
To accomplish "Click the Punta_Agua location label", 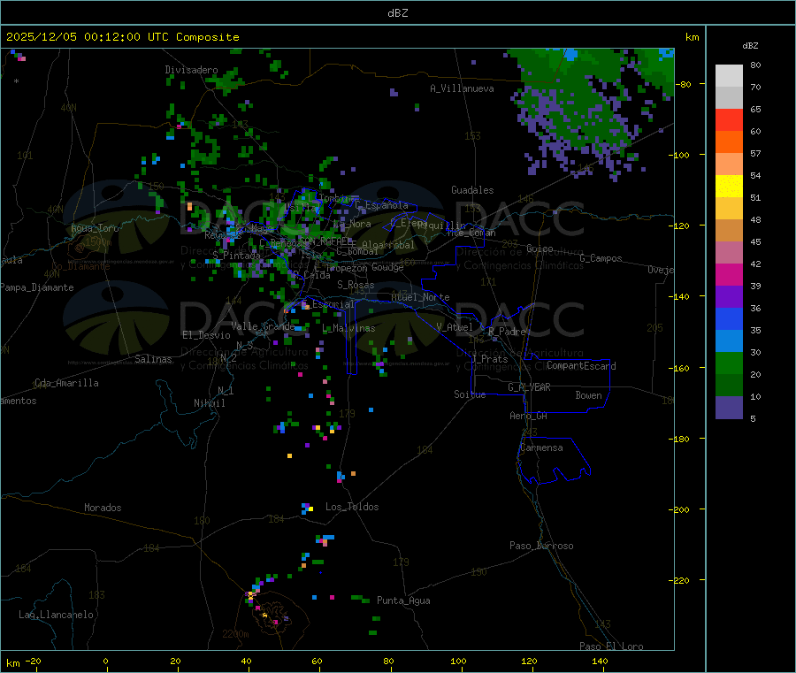I will (x=403, y=600).
